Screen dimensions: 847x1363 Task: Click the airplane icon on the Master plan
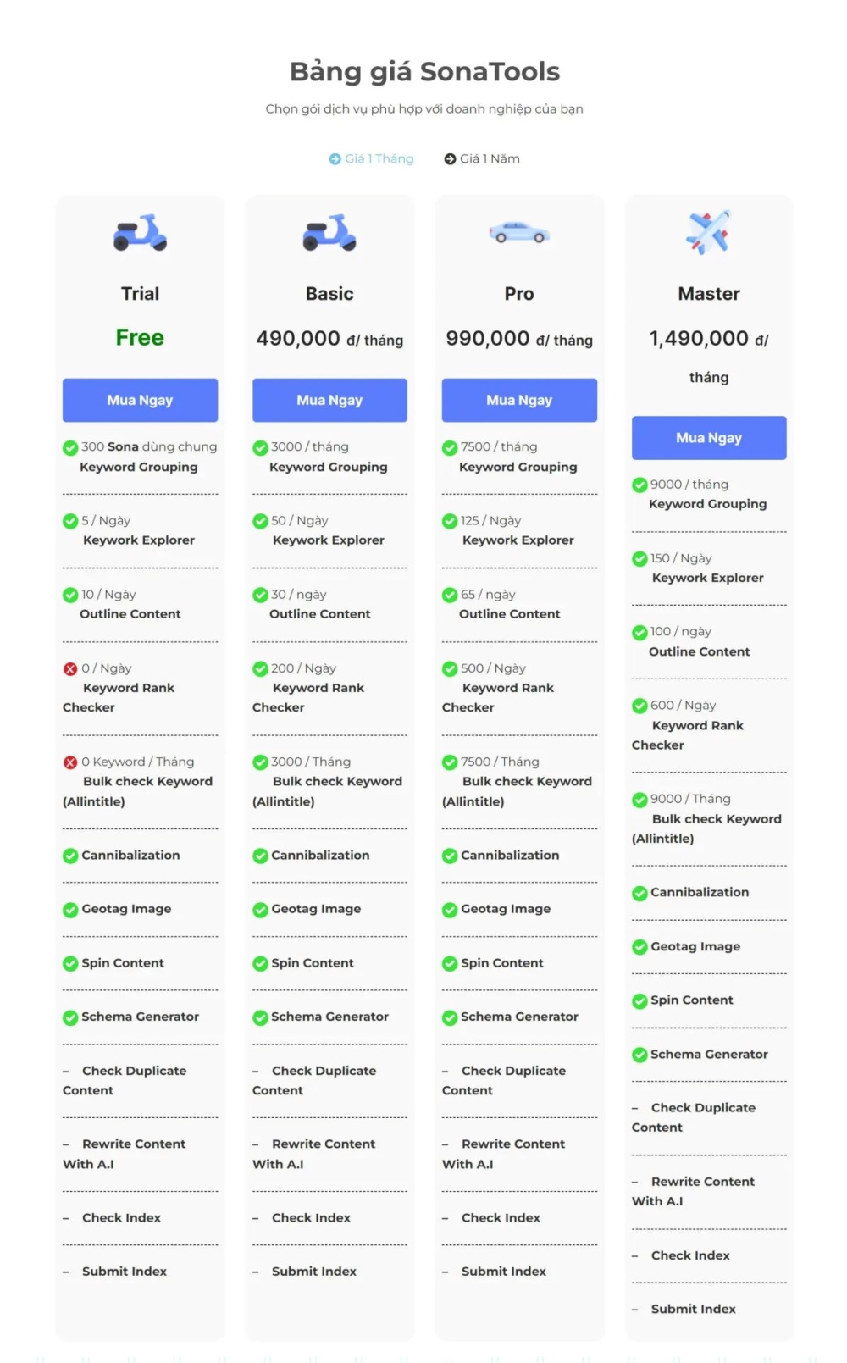click(x=708, y=231)
